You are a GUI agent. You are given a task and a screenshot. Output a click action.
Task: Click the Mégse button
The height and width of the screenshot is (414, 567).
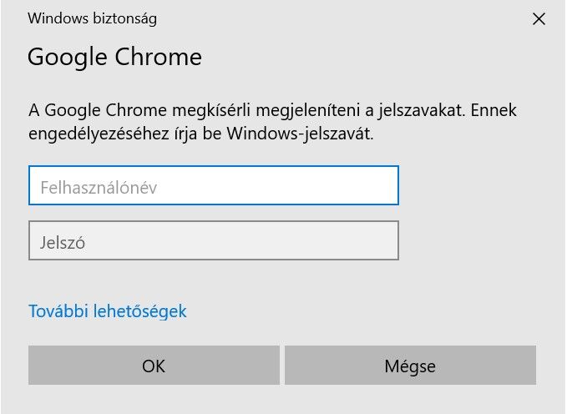coord(410,366)
